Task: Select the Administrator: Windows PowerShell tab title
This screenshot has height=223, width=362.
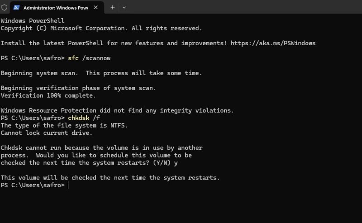Action: (x=55, y=8)
